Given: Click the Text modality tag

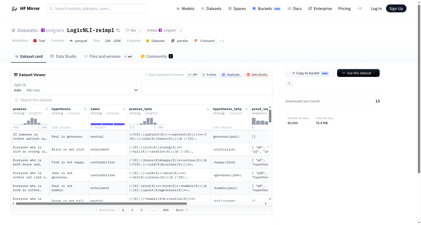Looking at the screenshot, I should (39, 41).
